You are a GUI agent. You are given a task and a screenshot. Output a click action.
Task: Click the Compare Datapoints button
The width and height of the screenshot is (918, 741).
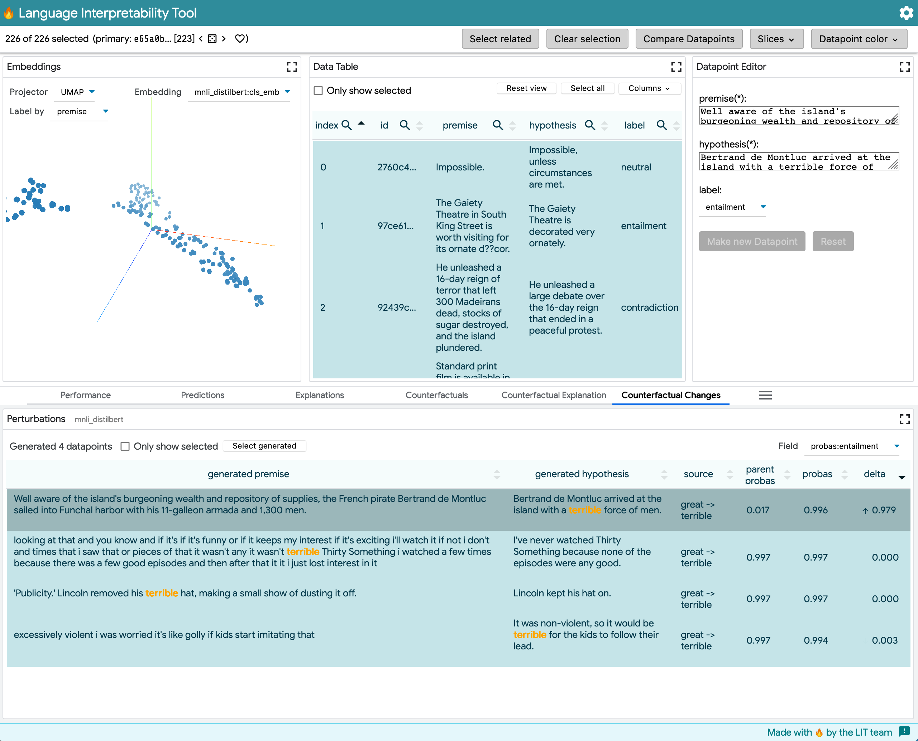[689, 39]
